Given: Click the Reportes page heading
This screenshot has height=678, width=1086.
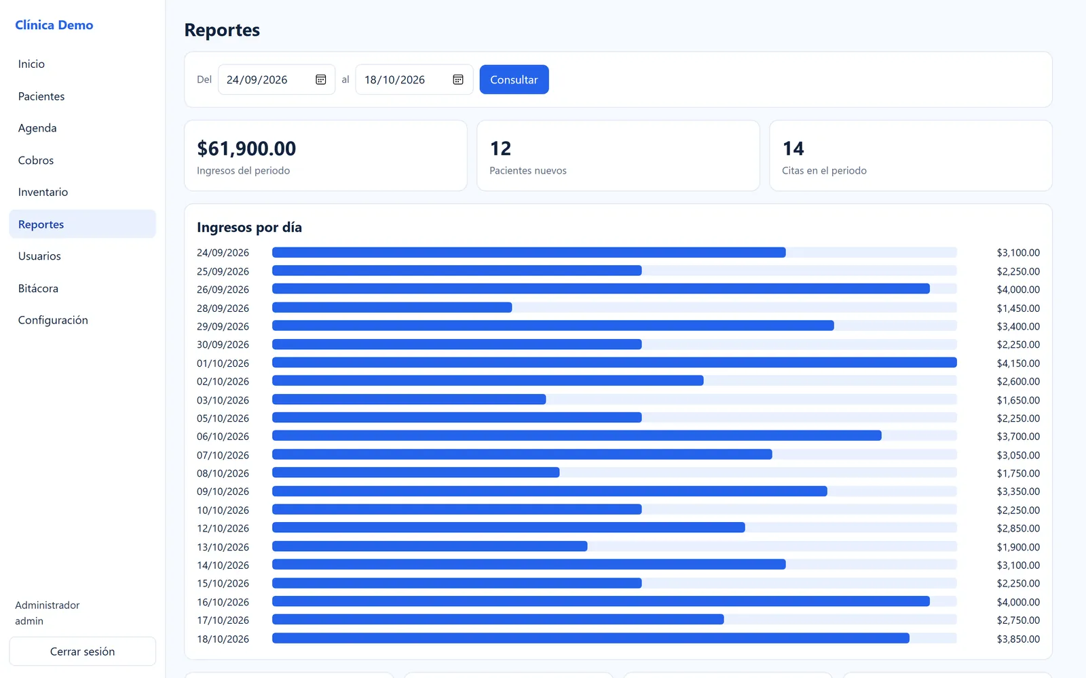Looking at the screenshot, I should [x=222, y=30].
